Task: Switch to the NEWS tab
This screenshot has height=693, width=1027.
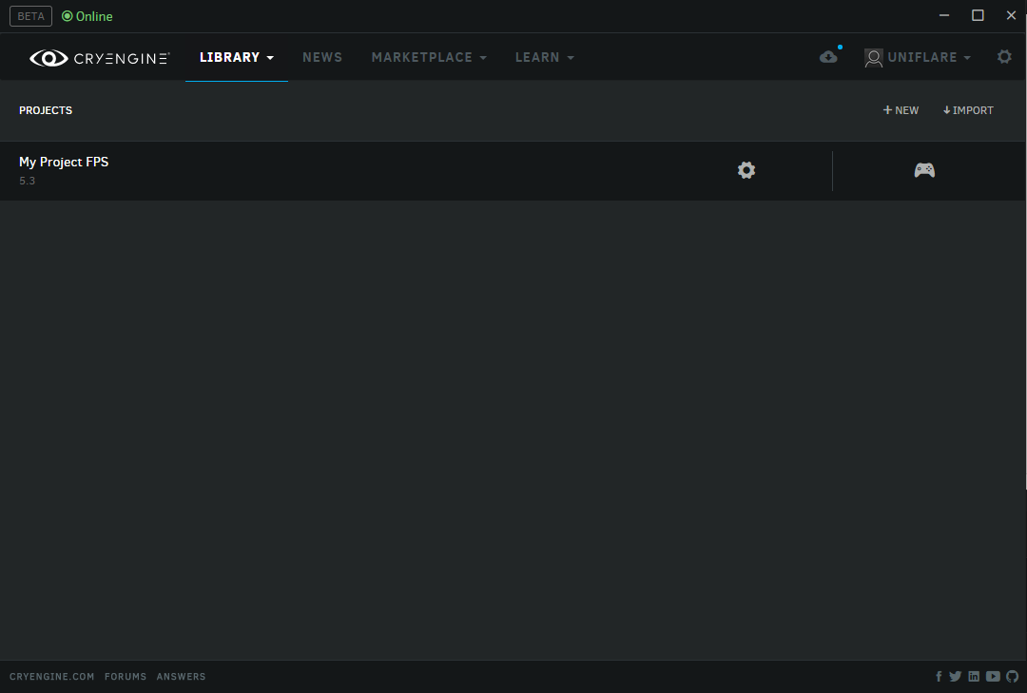Action: pos(322,58)
